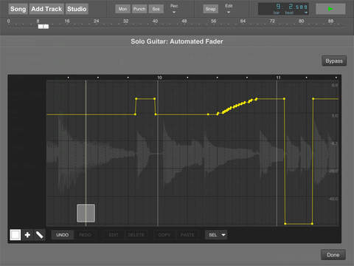The width and height of the screenshot is (354, 266).
Task: Open the bar/beat time display dropdown
Action: click(x=306, y=13)
